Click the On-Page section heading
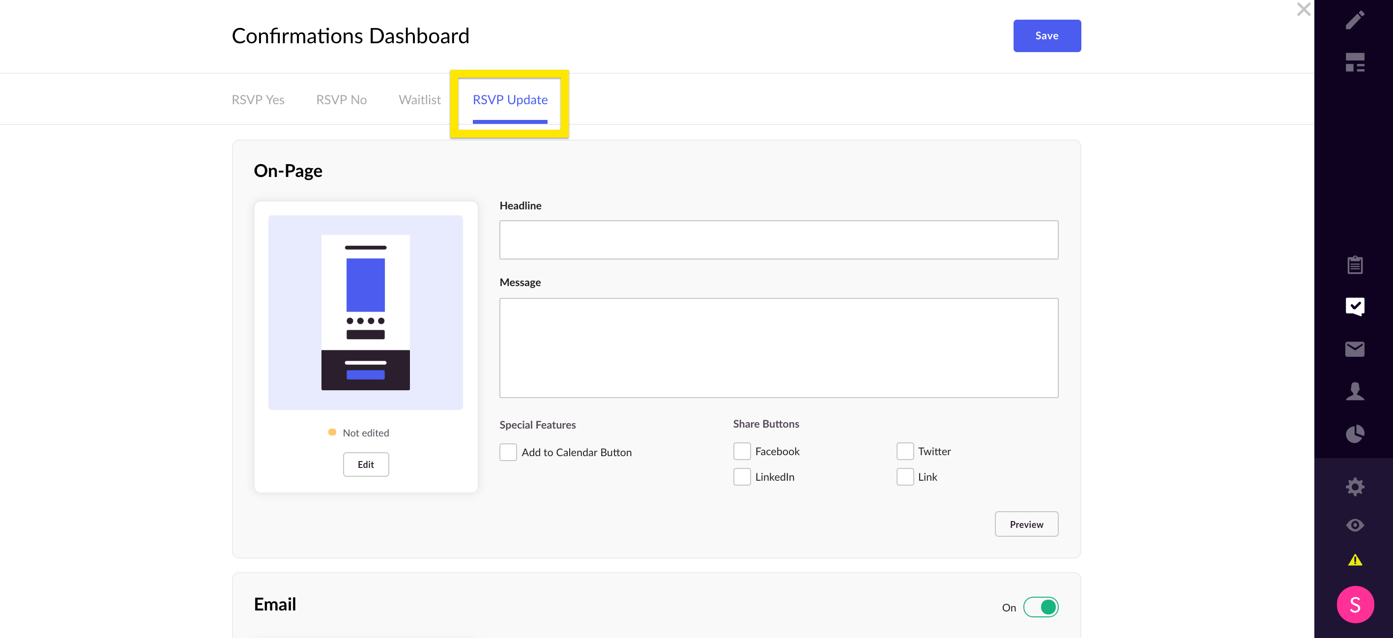This screenshot has width=1393, height=638. 288,170
